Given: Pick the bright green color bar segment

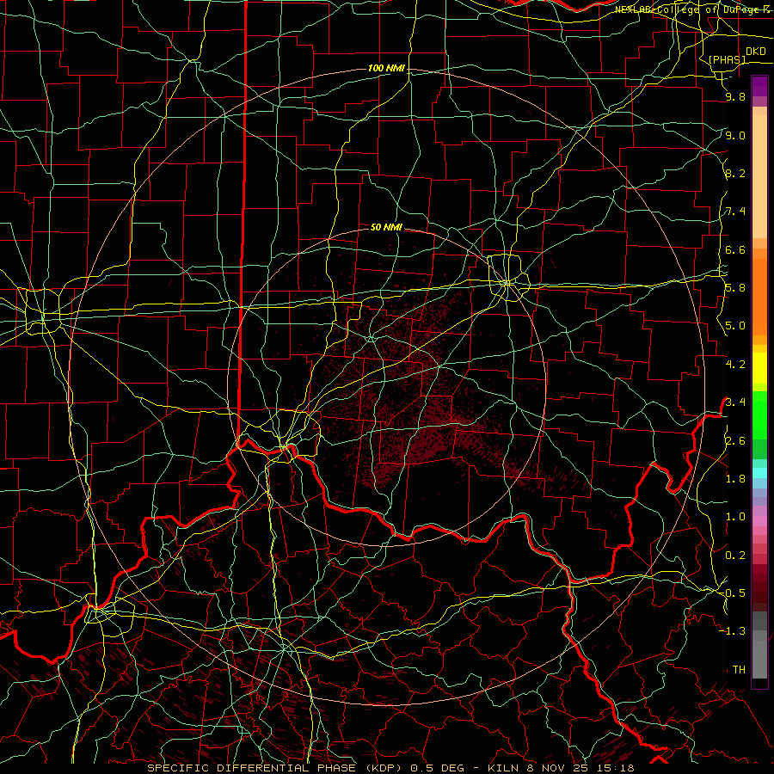Looking at the screenshot, I should point(759,415).
